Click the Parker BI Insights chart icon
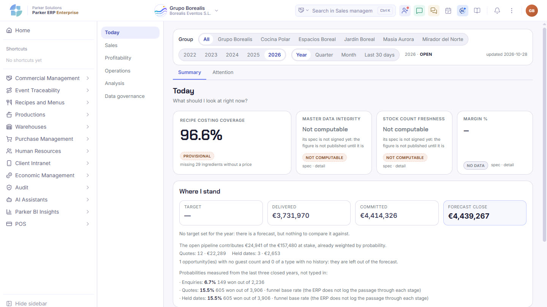The height and width of the screenshot is (307, 547). pyautogui.click(x=9, y=212)
